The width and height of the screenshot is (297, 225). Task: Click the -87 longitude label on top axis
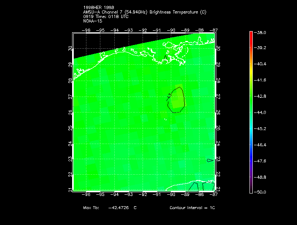[x=213, y=30]
